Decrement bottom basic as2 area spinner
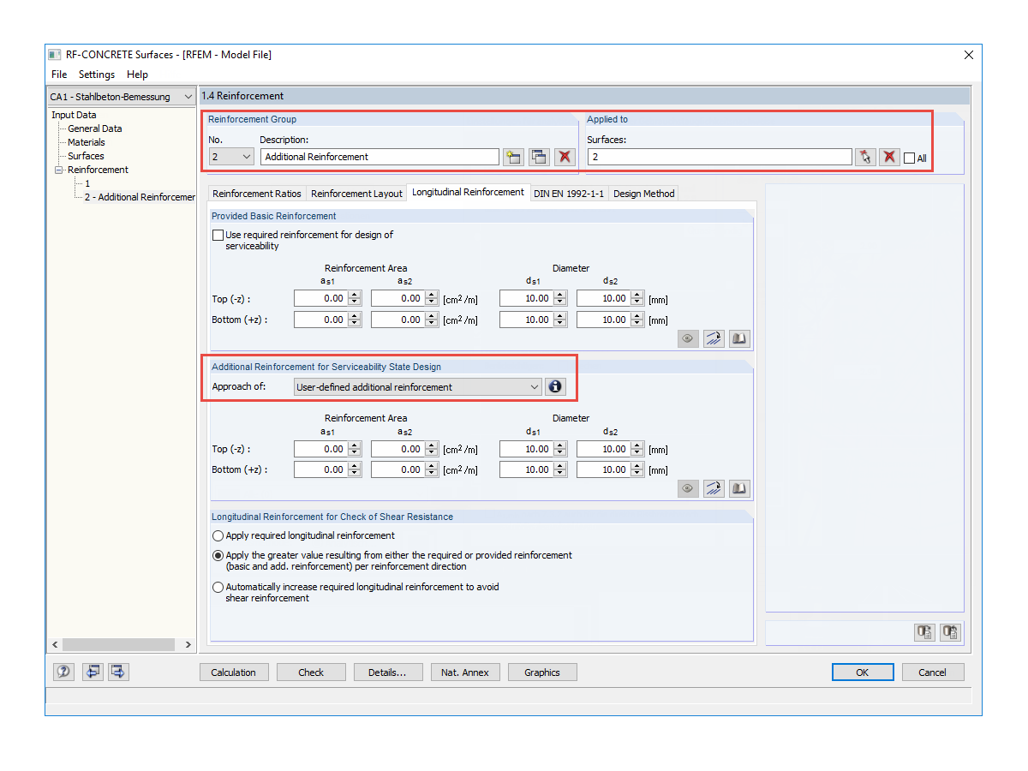Viewport: 1028px width, 771px height. [432, 324]
